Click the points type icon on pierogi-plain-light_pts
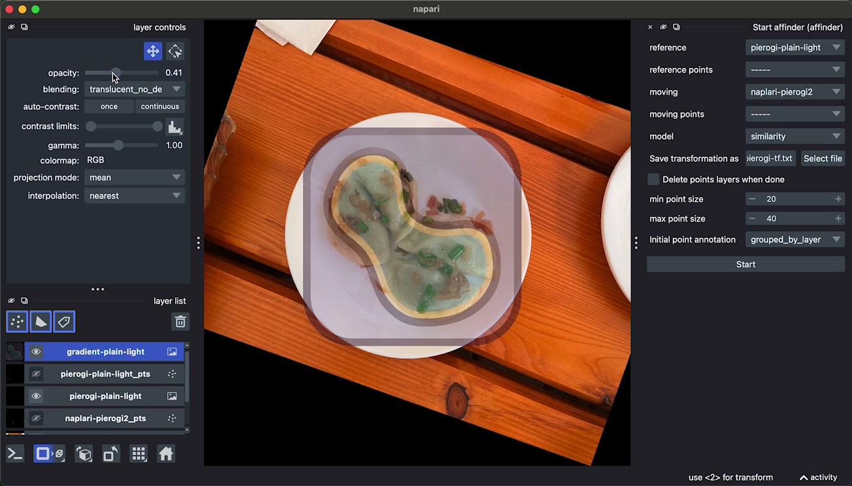852x486 pixels. pos(172,374)
